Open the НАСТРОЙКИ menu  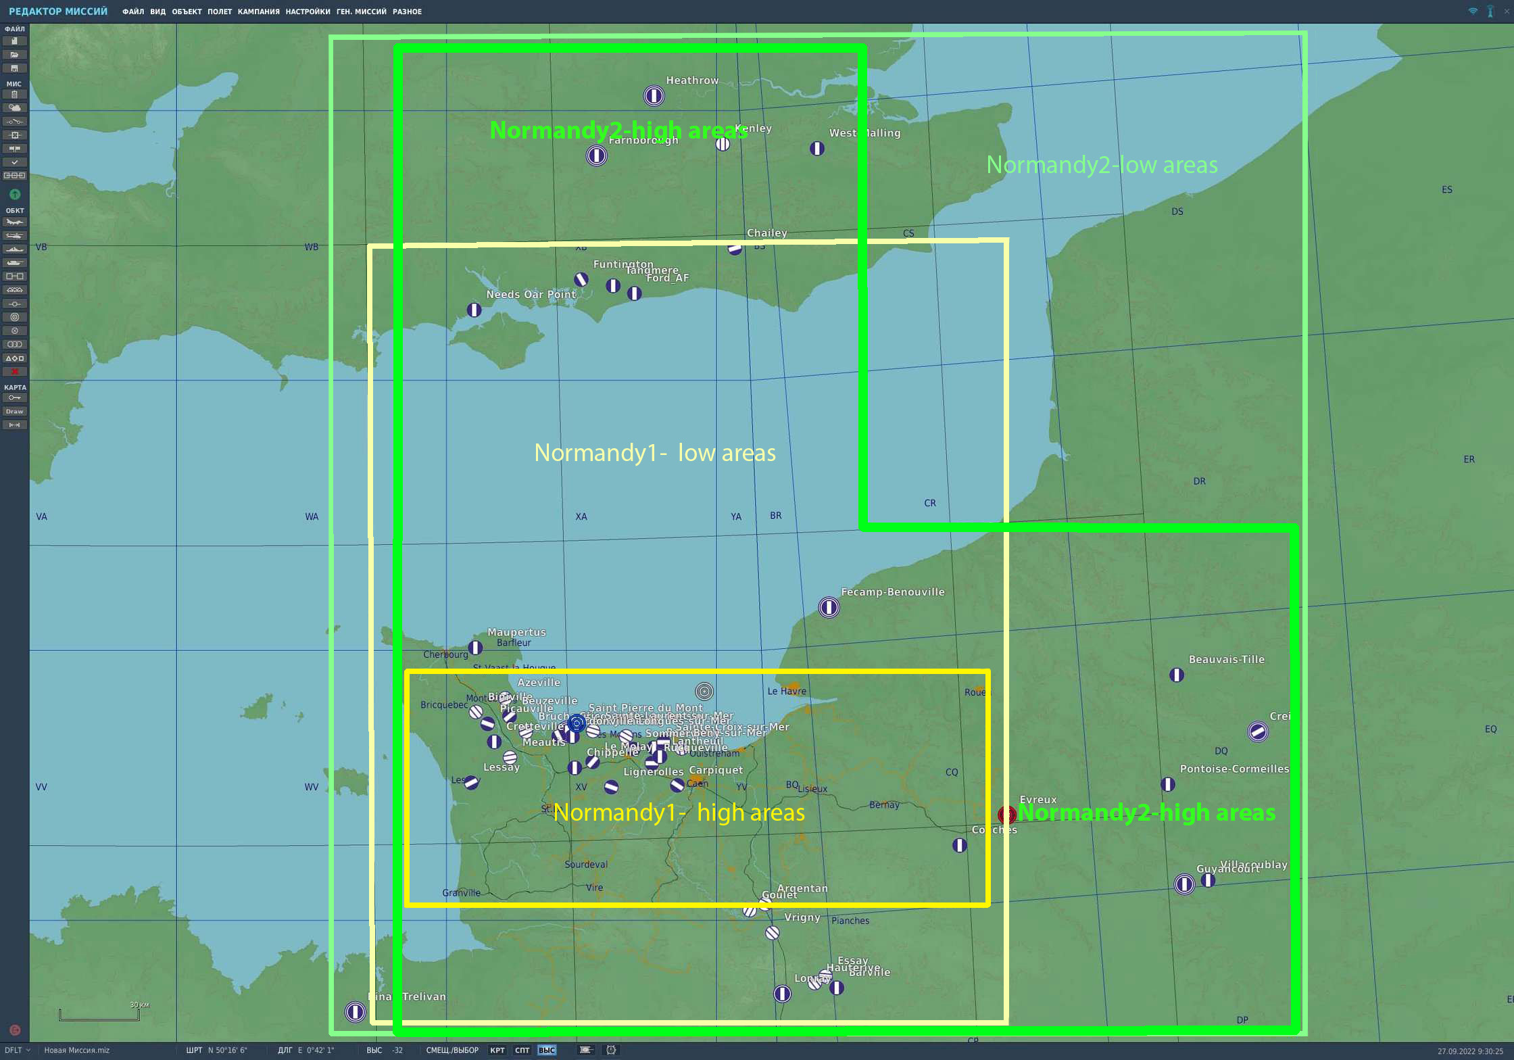point(308,11)
